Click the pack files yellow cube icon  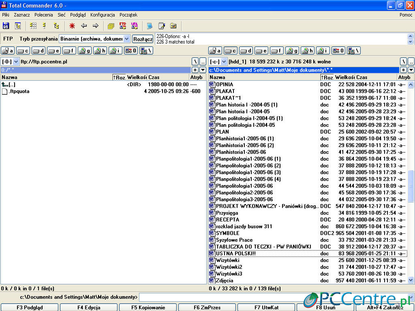click(x=111, y=26)
